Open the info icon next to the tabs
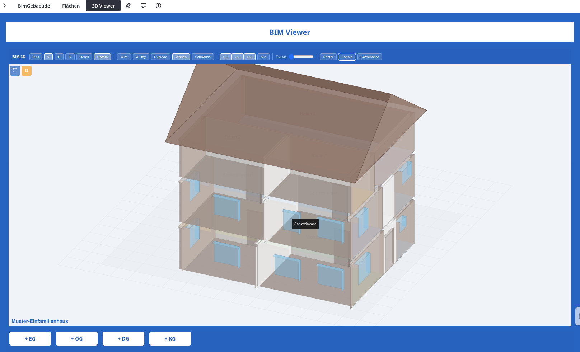This screenshot has height=352, width=580. coord(158,5)
